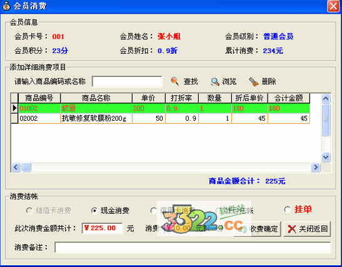Click the vertical scrollbar up arrow

pyautogui.click(x=326, y=98)
